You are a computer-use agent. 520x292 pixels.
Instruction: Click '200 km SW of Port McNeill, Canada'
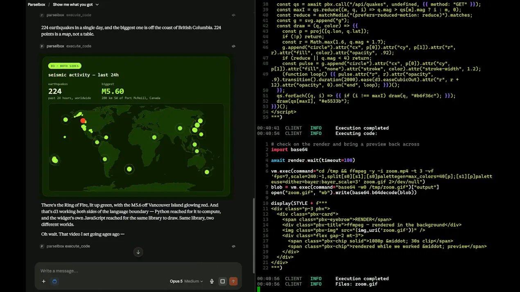click(131, 98)
